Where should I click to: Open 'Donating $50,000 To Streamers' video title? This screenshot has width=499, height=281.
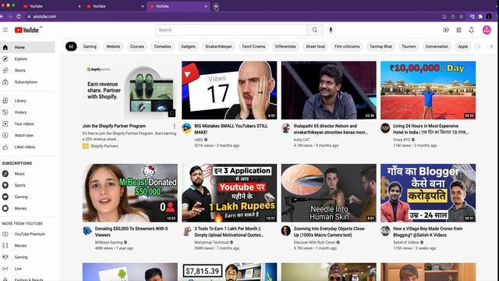coord(132,232)
